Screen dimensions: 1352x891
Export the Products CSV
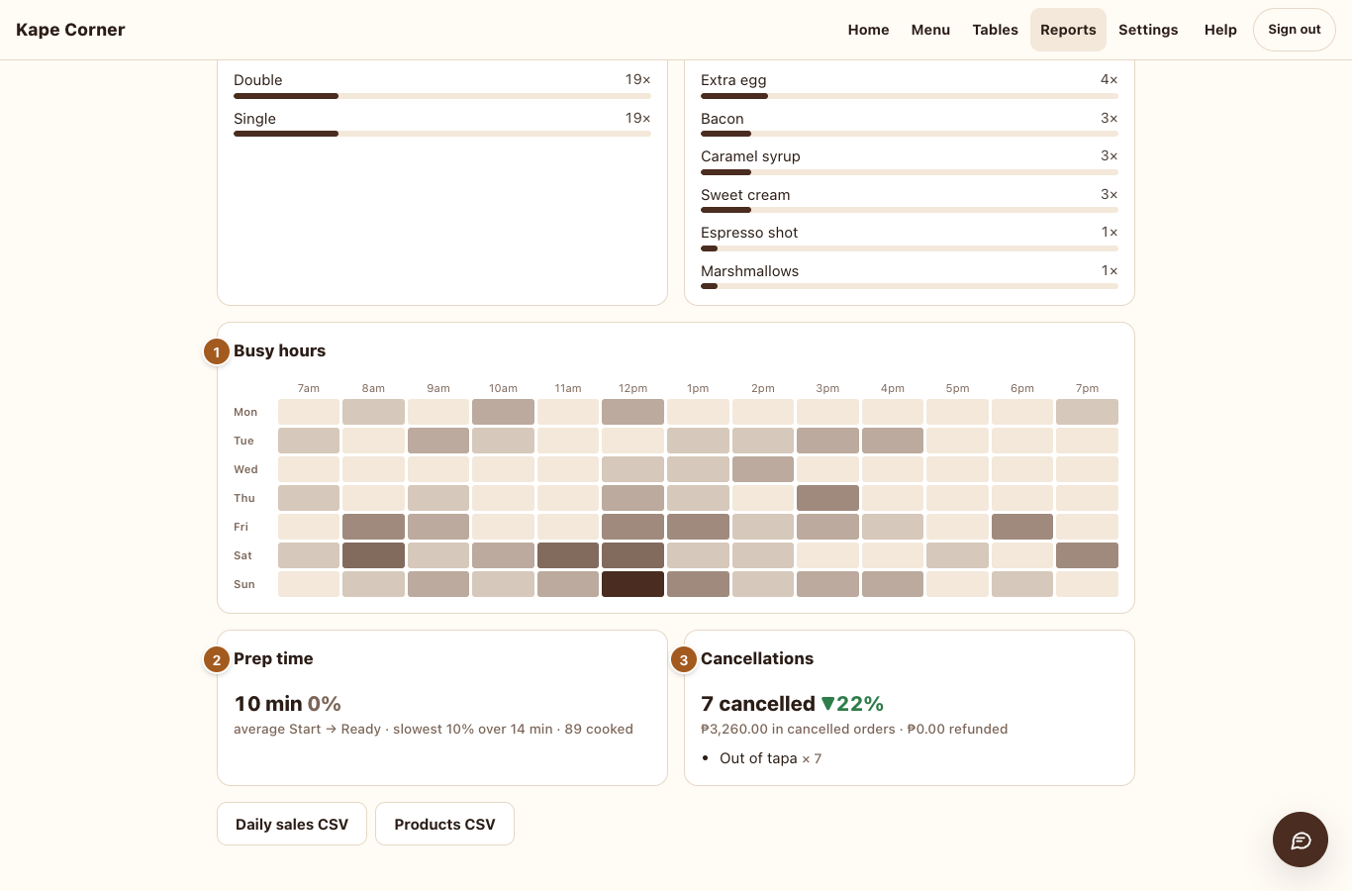coord(444,824)
